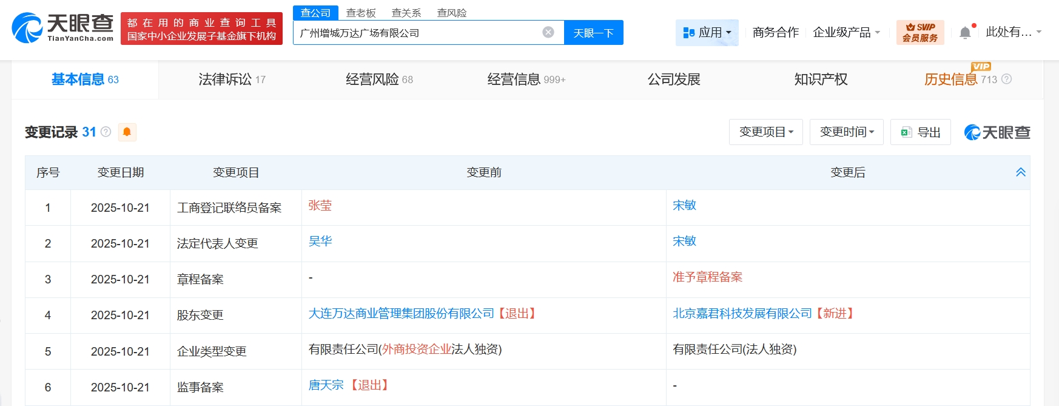Click help icon beside 历史信息 713

point(1006,80)
